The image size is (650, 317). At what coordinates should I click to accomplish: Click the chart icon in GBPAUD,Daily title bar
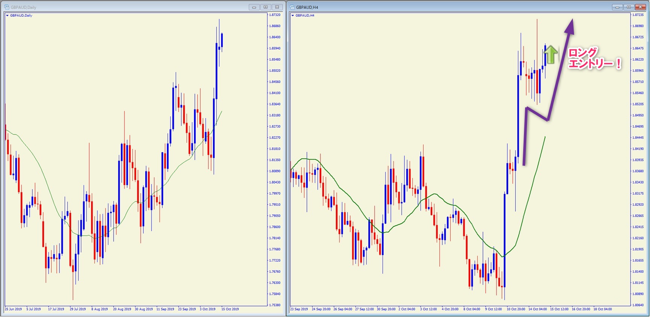pos(7,7)
